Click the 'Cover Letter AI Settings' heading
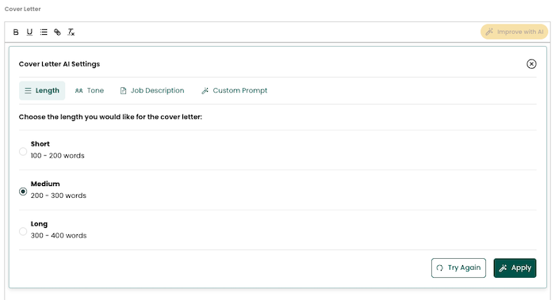The height and width of the screenshot is (300, 555). tap(59, 64)
